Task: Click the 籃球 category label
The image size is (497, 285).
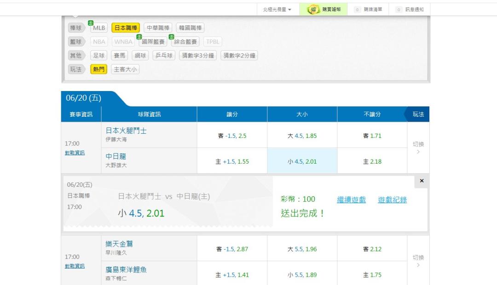Action: (x=76, y=41)
